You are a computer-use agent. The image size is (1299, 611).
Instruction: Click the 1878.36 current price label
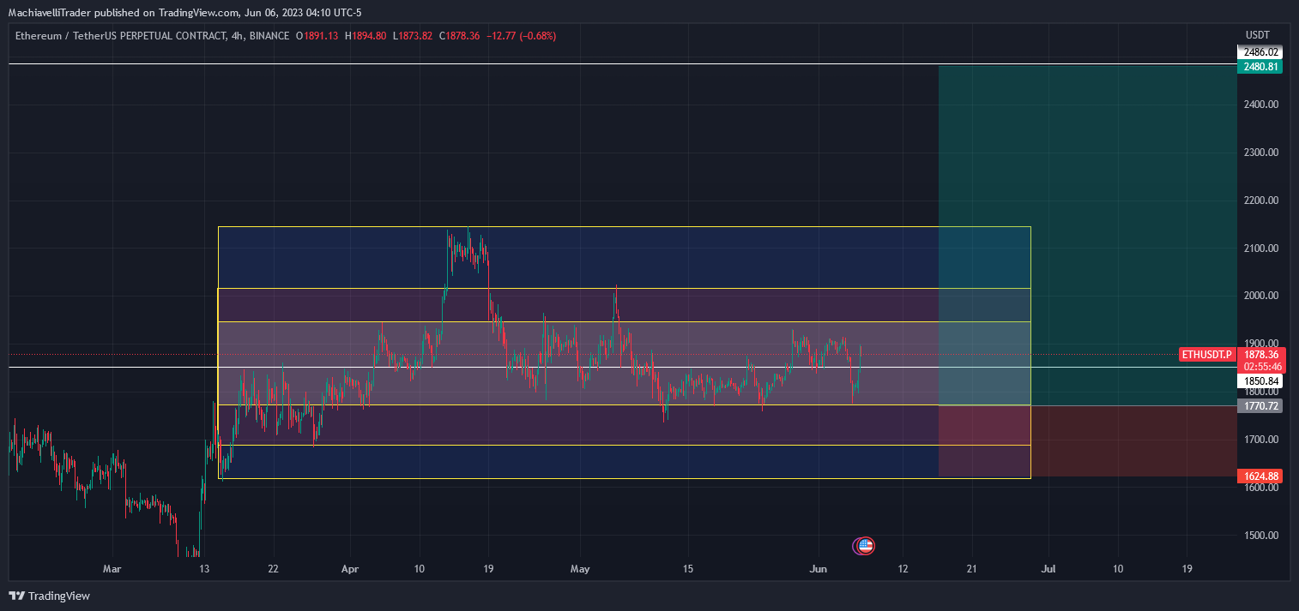[1261, 355]
